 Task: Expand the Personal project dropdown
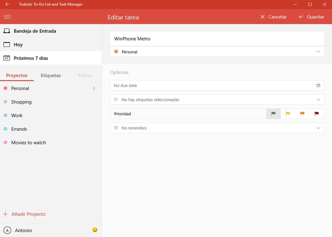318,52
